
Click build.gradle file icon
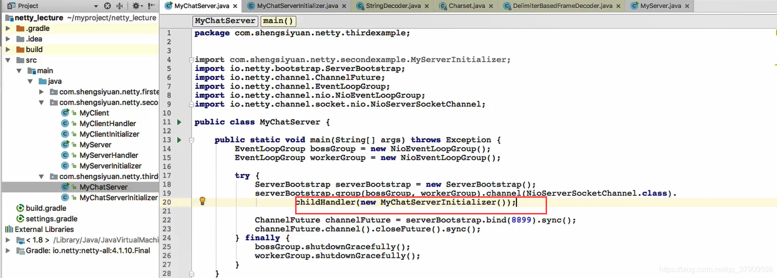(20, 208)
